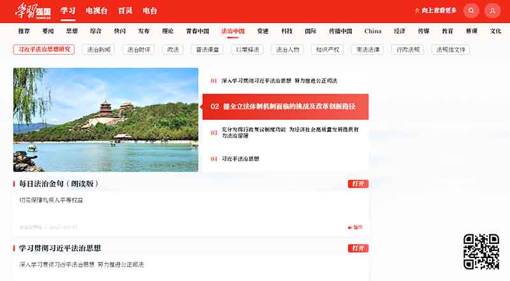Choose the 习近平法治思想研究 tag

[x=43, y=49]
